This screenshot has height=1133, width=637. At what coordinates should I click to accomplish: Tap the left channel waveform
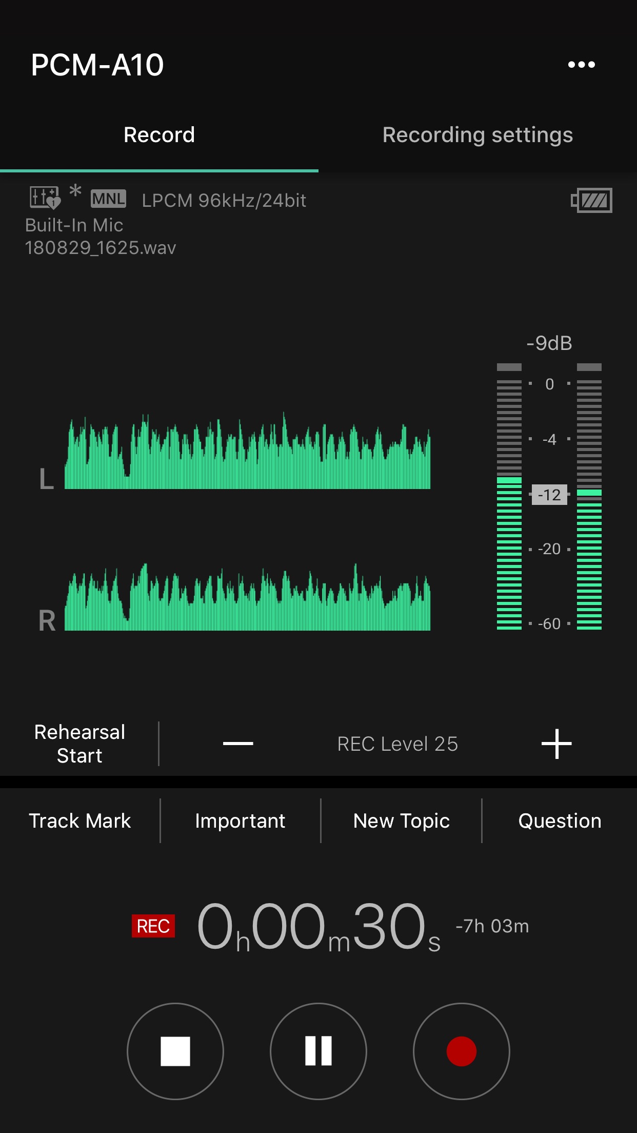tap(247, 451)
